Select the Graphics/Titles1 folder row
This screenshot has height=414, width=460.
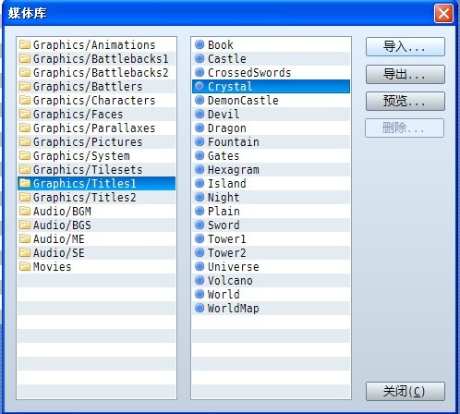point(97,183)
